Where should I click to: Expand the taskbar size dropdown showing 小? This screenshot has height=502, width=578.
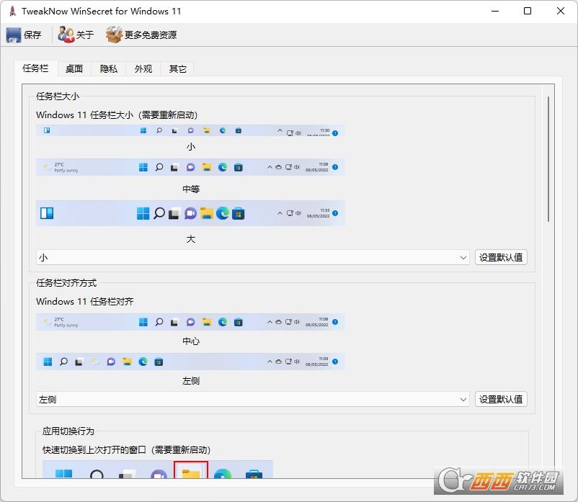(x=252, y=257)
